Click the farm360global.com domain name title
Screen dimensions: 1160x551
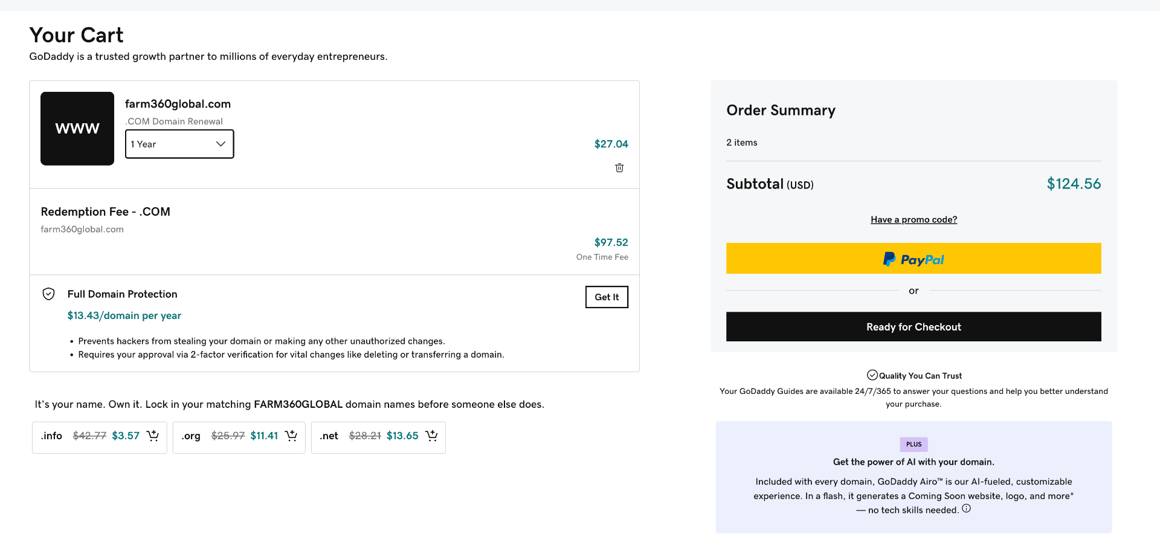point(178,104)
